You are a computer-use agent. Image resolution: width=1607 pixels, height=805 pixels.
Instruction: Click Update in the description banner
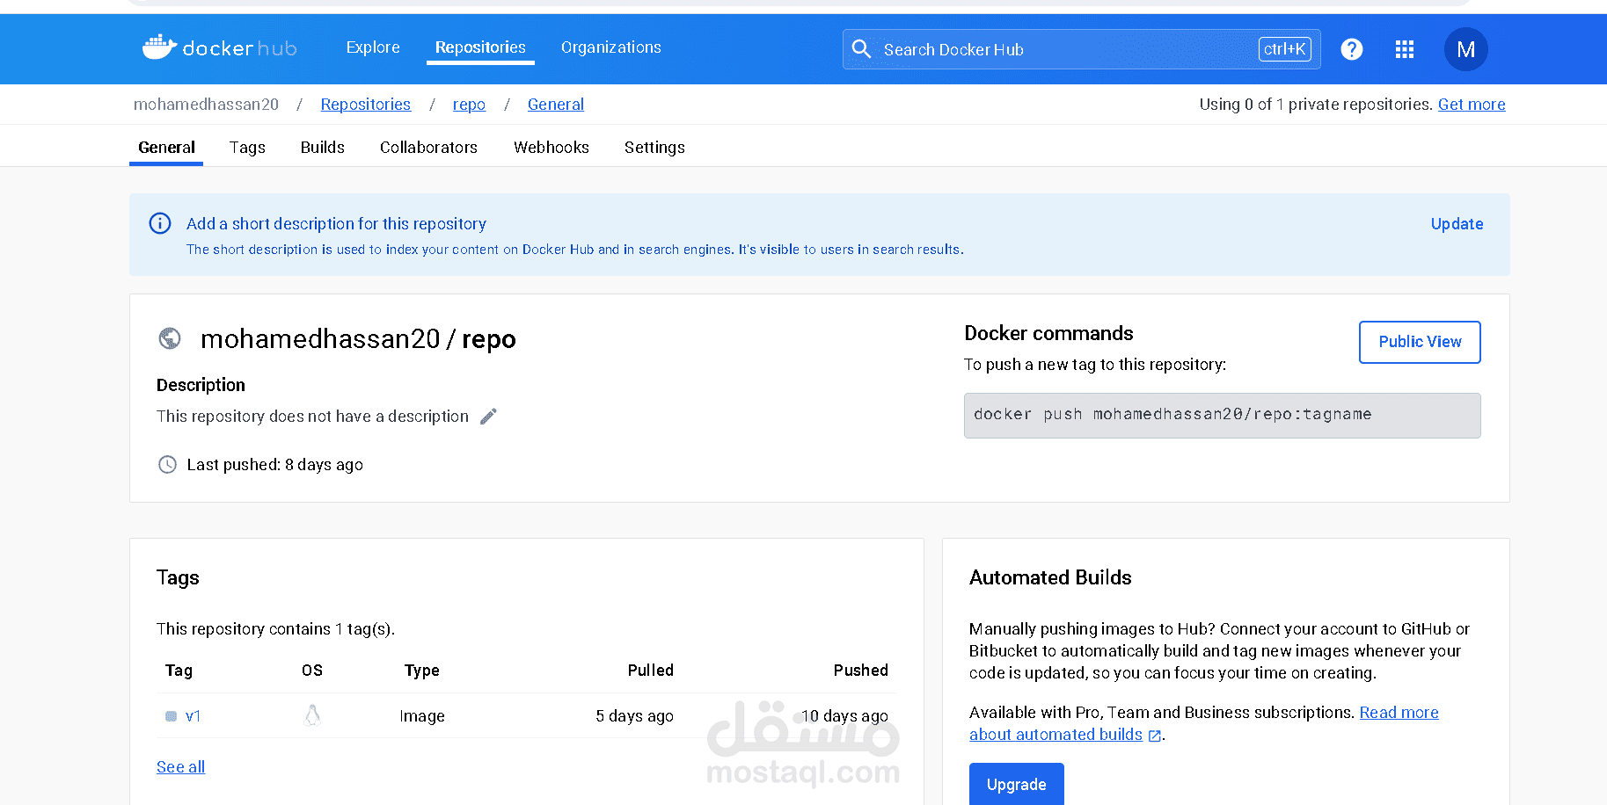[1457, 224]
